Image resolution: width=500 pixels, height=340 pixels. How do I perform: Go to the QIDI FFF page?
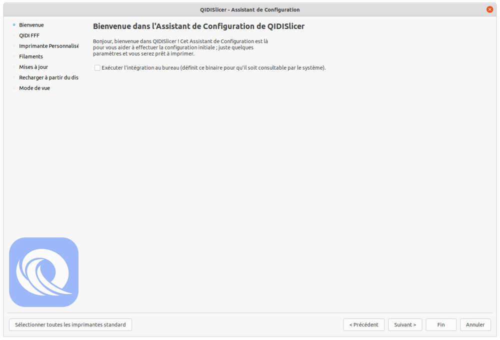click(29, 36)
